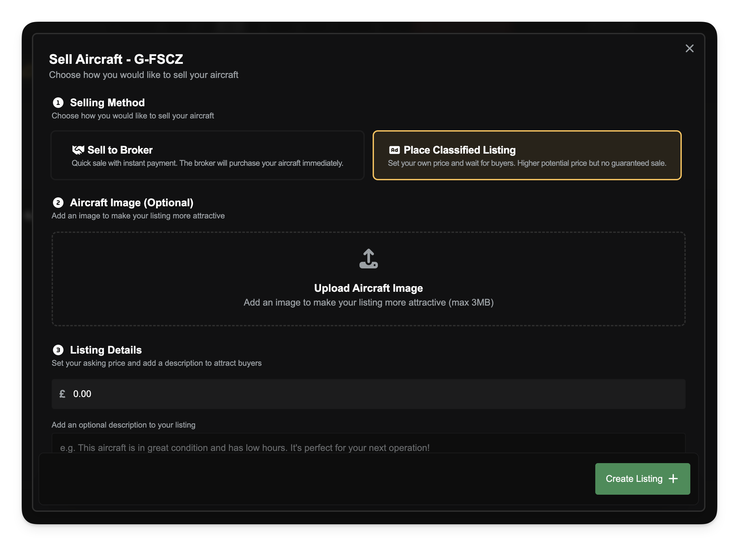Click the pound currency symbol
Viewport: 739px width, 546px height.
pyautogui.click(x=62, y=394)
